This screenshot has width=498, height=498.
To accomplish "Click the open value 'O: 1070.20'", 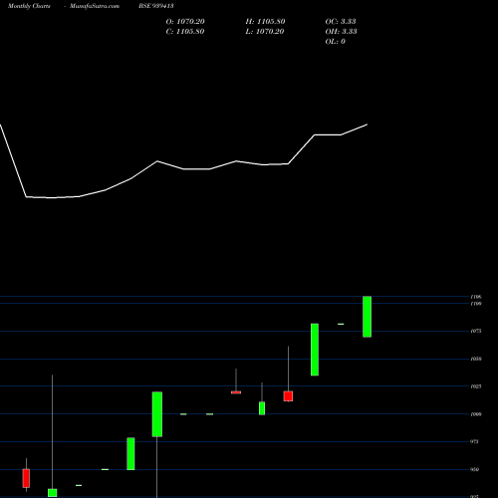I will pos(185,22).
